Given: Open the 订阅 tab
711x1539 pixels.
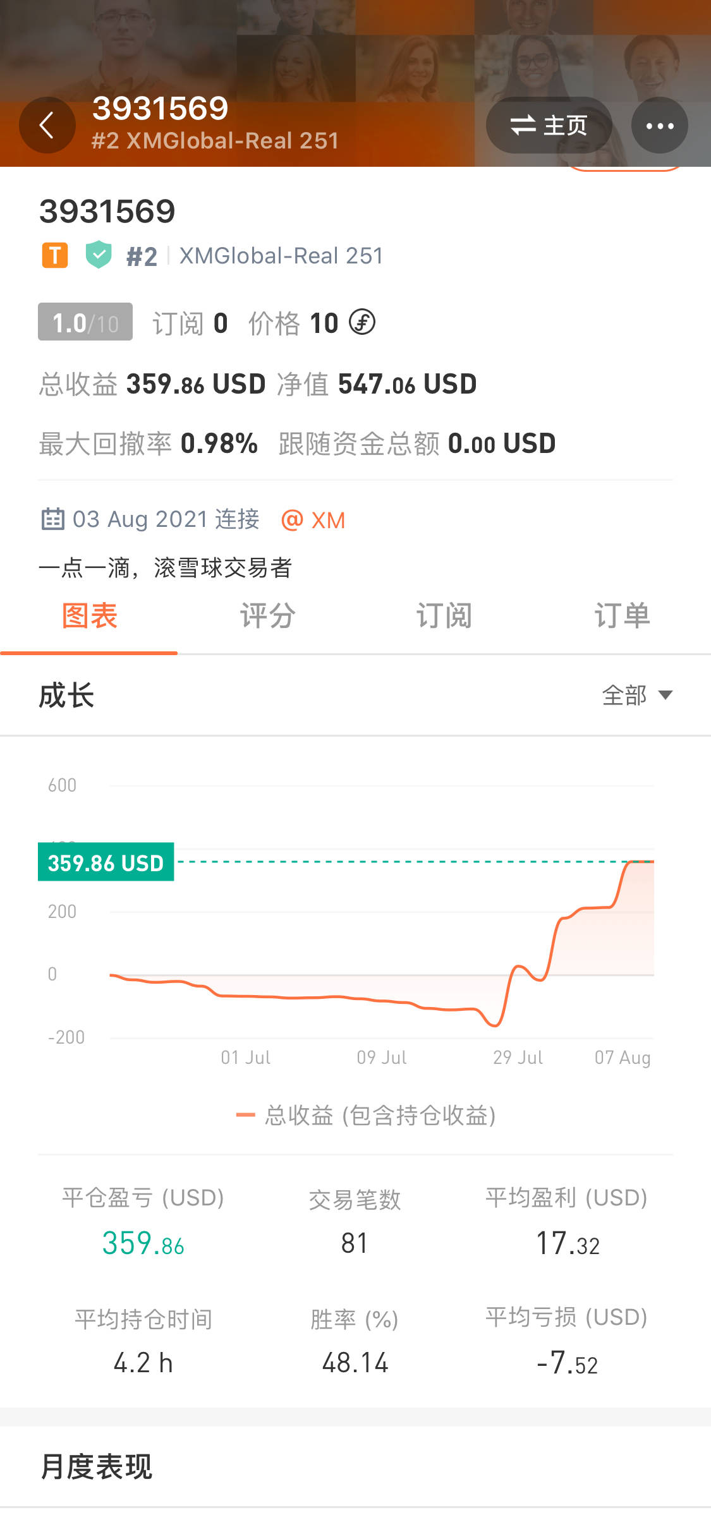Looking at the screenshot, I should point(444,616).
